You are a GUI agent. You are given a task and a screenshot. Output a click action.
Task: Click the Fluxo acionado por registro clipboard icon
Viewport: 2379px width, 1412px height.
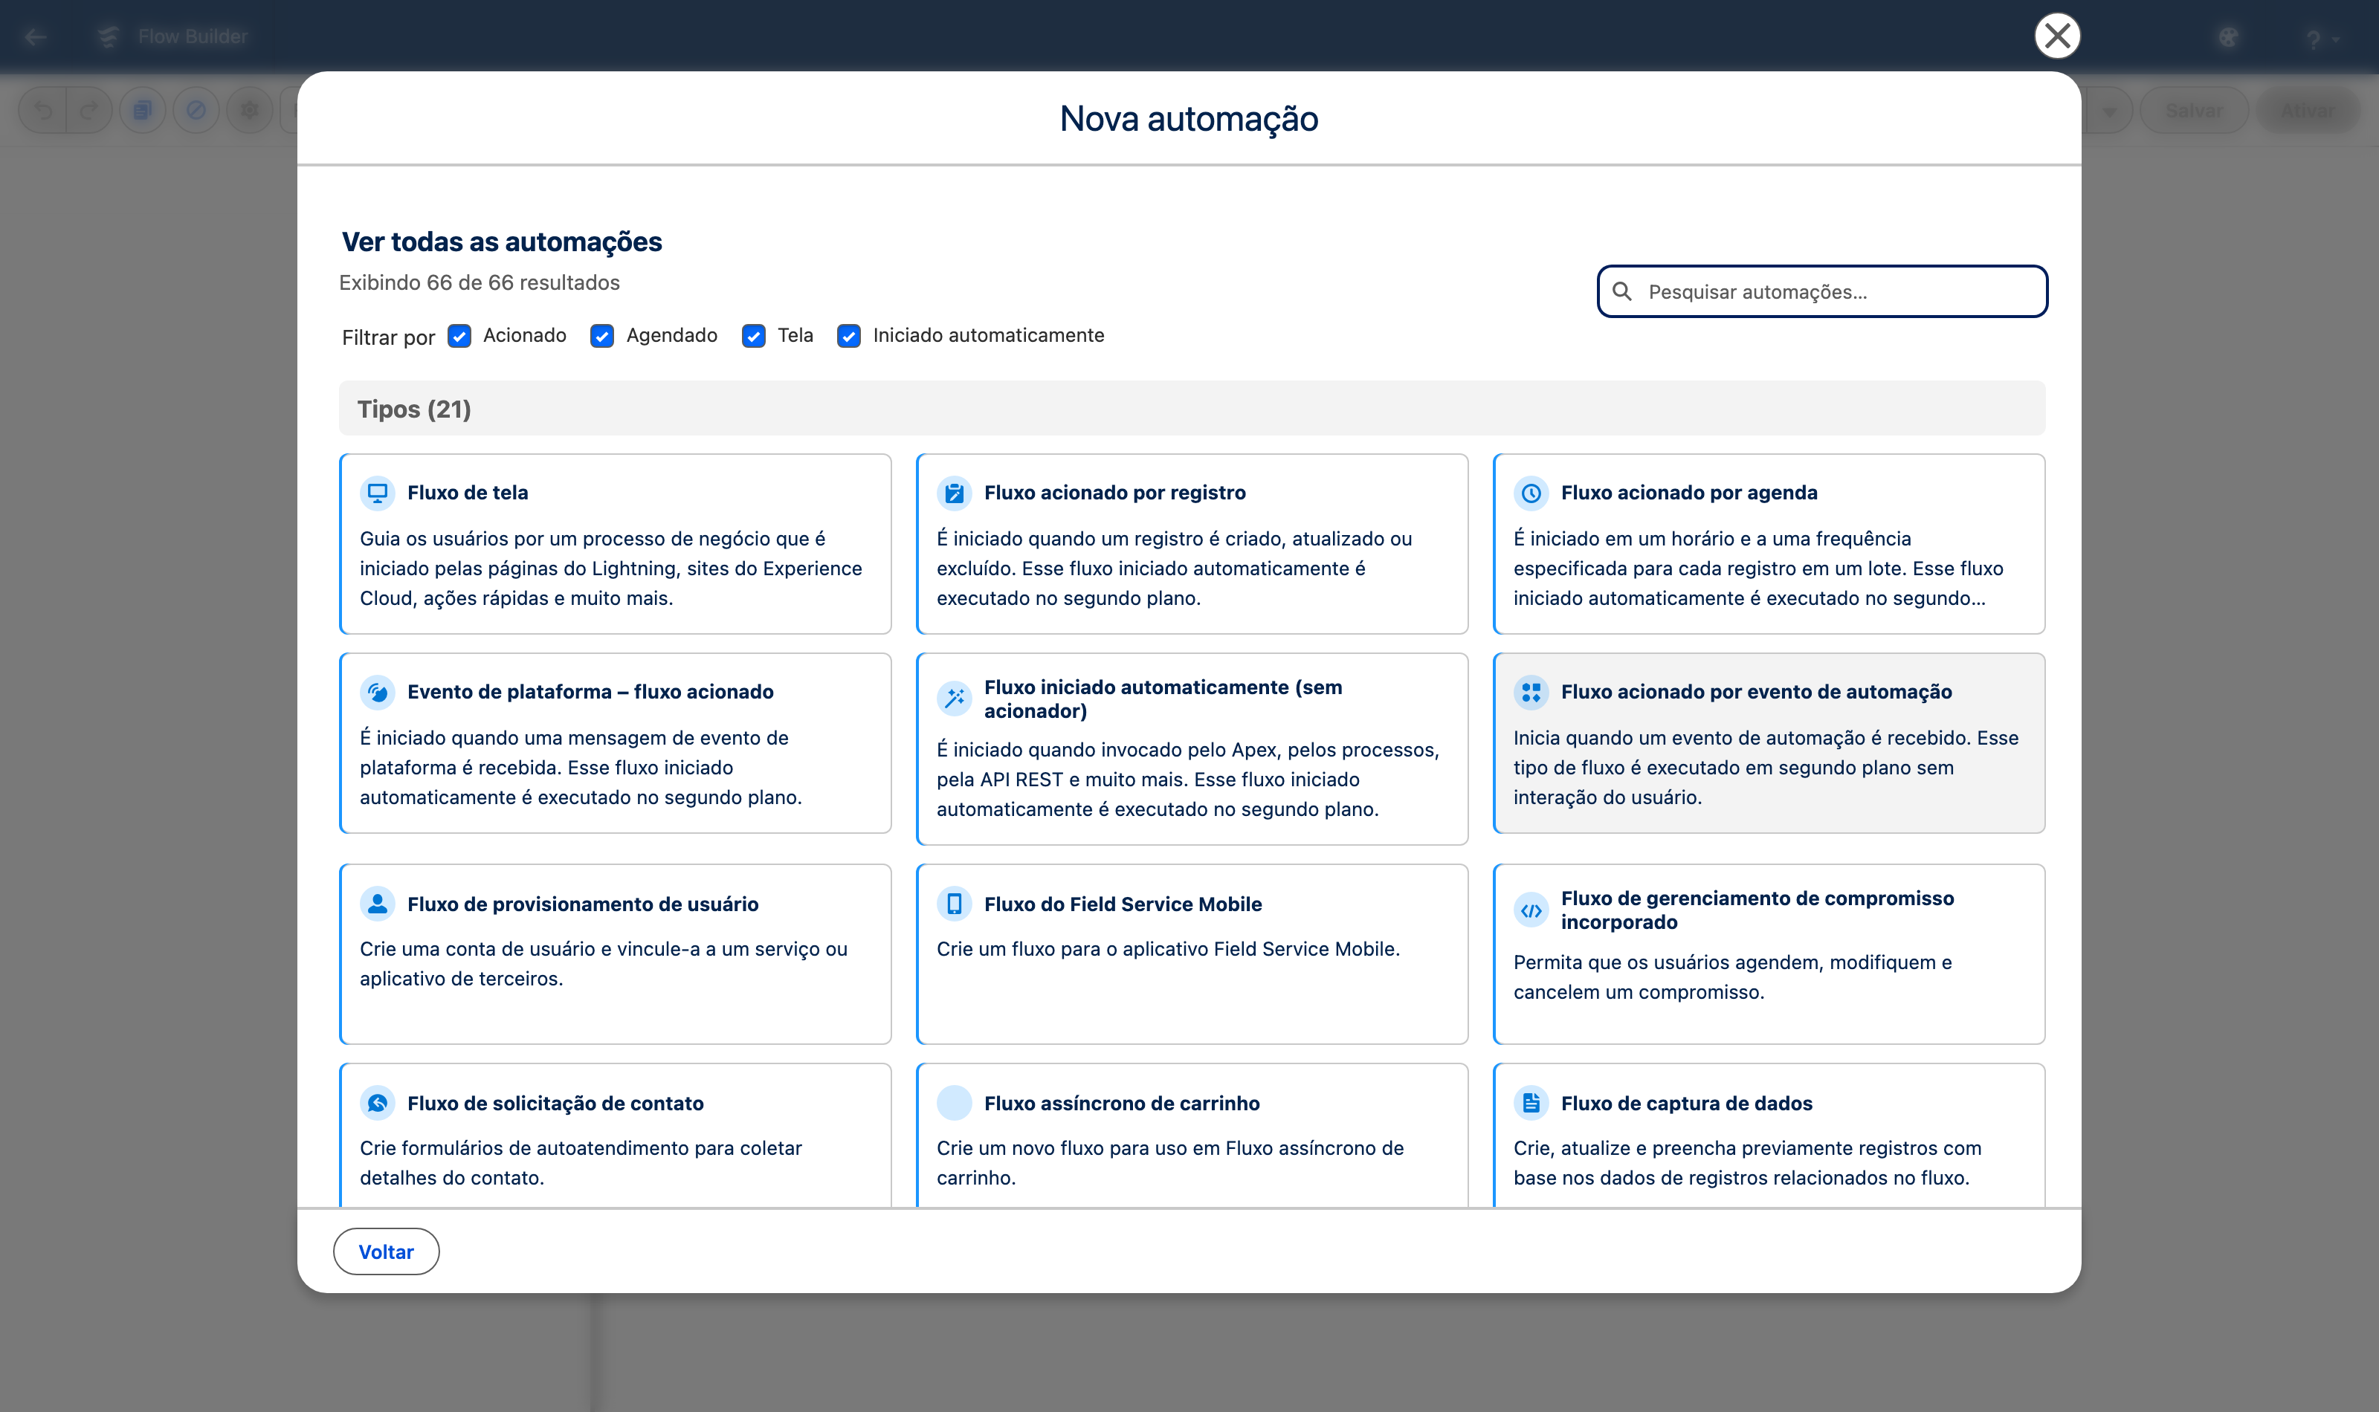(955, 493)
